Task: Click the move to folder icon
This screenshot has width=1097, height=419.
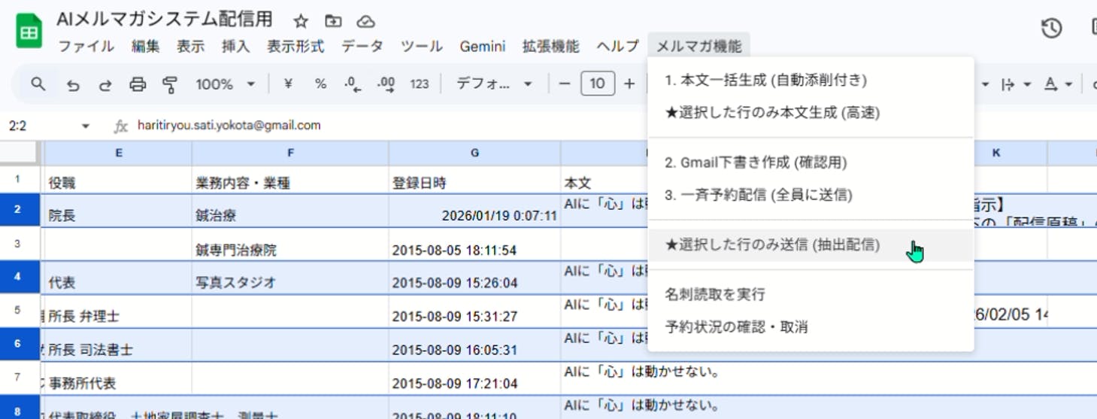Action: pyautogui.click(x=333, y=21)
